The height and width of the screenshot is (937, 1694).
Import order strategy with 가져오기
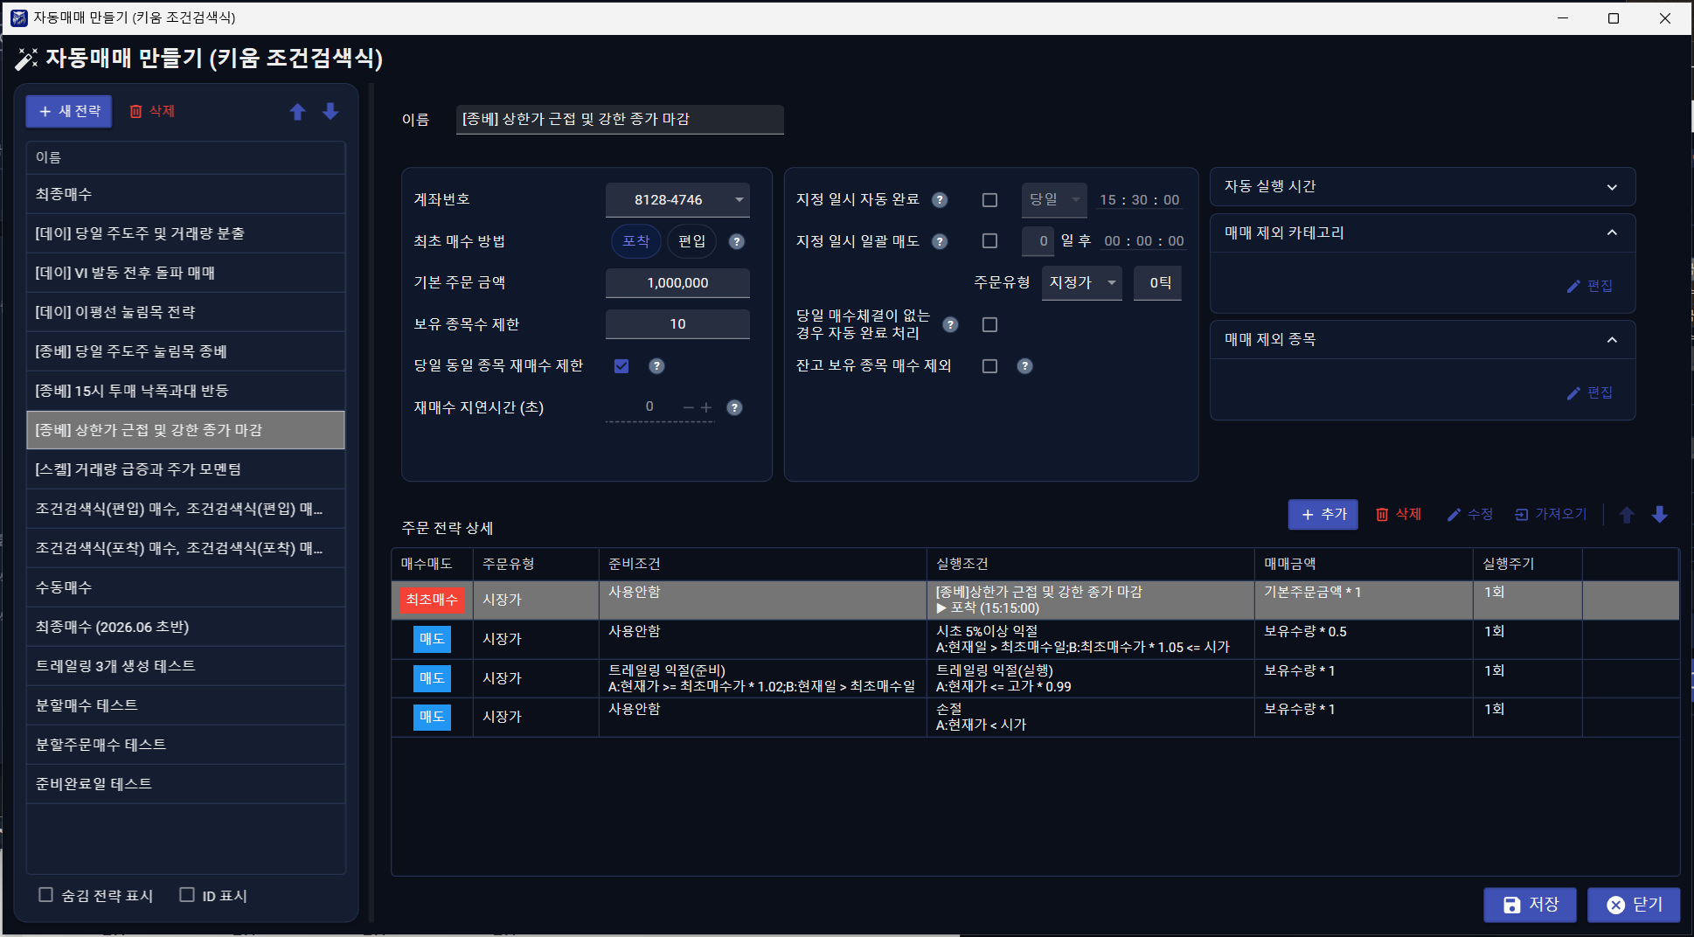[1551, 514]
